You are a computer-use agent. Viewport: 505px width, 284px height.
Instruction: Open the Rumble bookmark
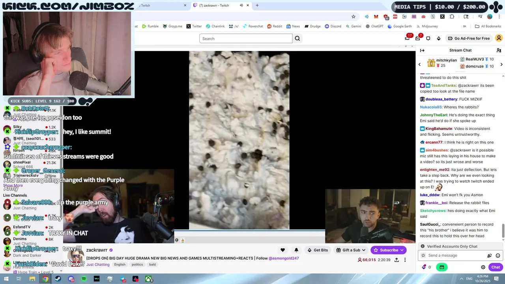point(150,26)
